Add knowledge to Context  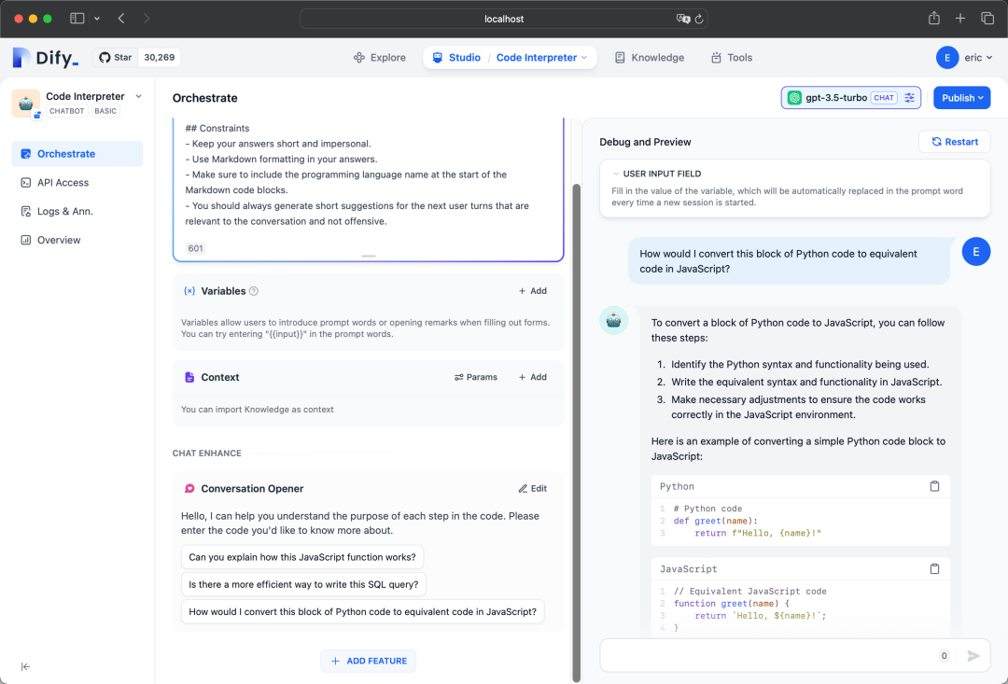[532, 377]
